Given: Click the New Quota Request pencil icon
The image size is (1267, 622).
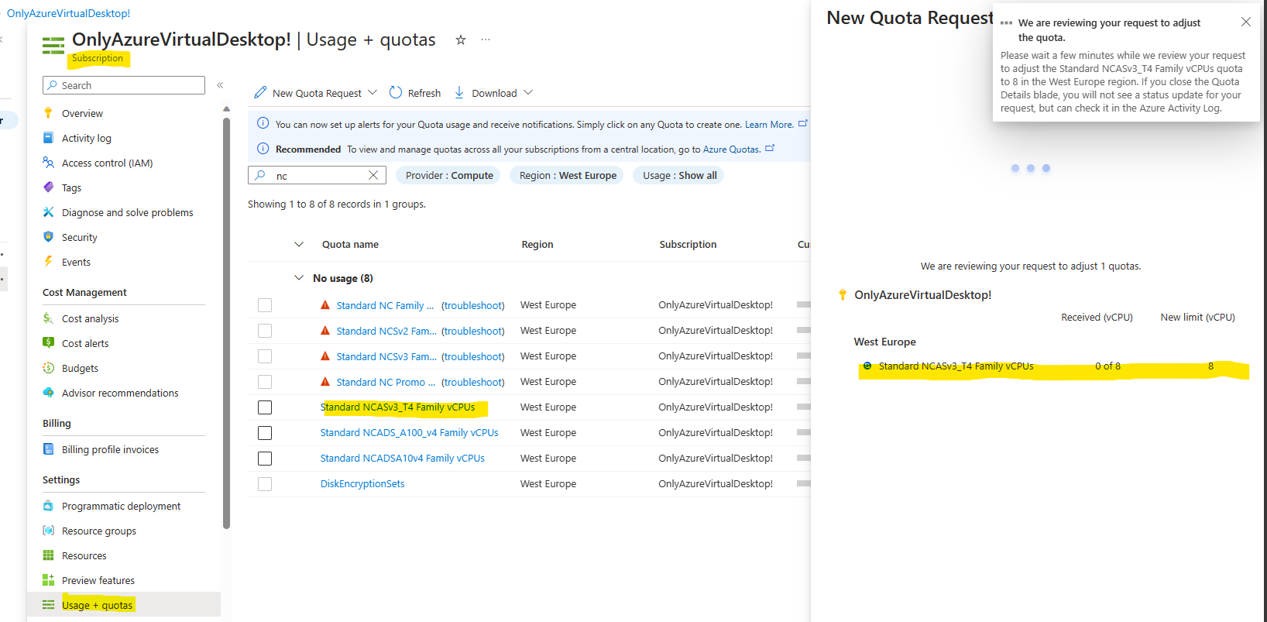Looking at the screenshot, I should point(260,92).
